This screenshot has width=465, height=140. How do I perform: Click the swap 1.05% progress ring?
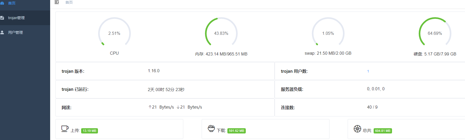[x=328, y=33]
